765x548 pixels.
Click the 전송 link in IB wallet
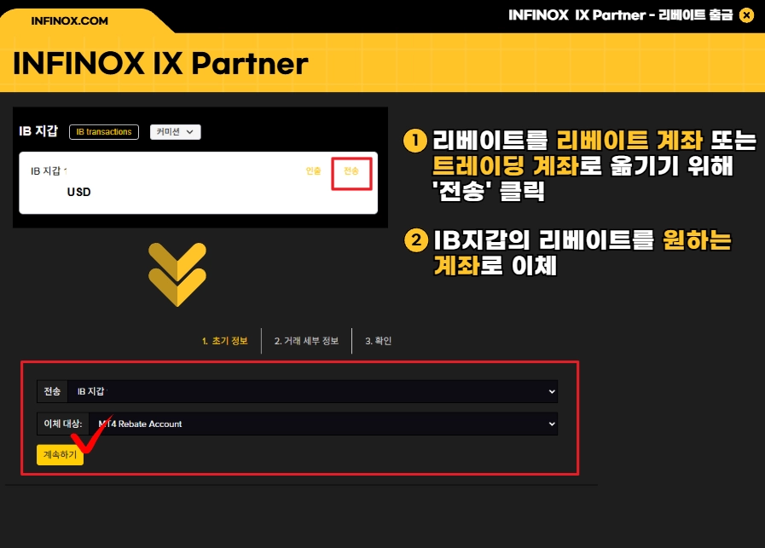(x=351, y=170)
